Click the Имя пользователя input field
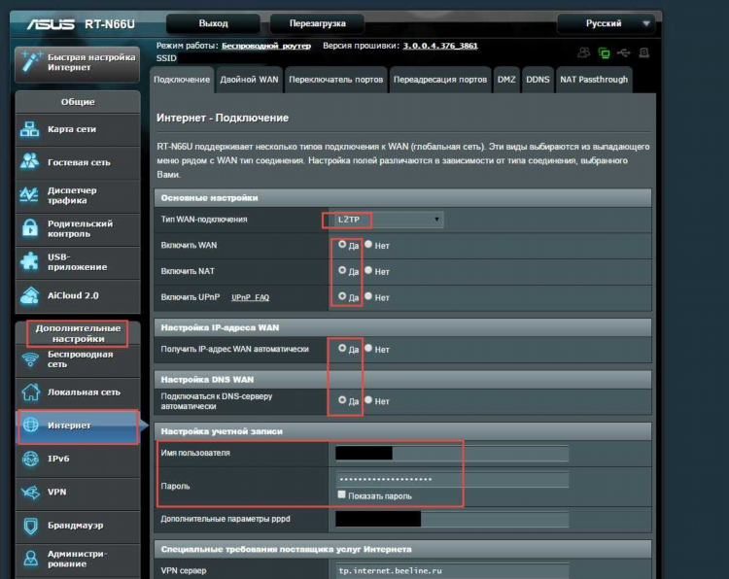729x579 pixels. click(452, 453)
